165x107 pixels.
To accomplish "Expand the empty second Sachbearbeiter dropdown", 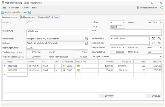I will pos(148,43).
